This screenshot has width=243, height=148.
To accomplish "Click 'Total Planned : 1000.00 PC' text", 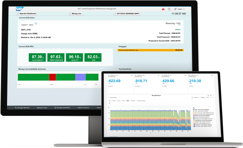I will click(170, 33).
